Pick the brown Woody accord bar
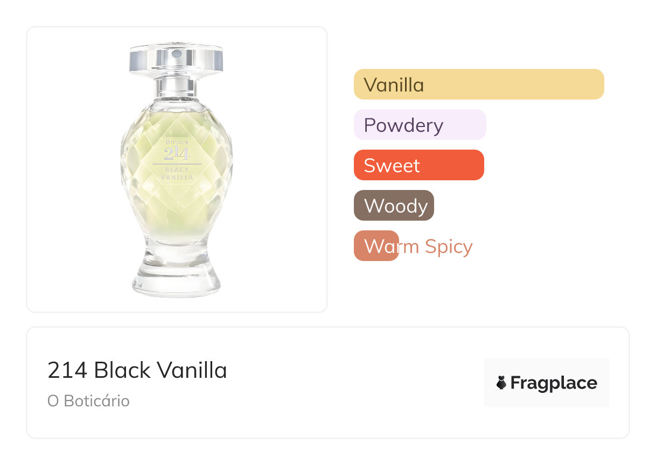Image resolution: width=656 pixels, height=465 pixels. pos(394,206)
